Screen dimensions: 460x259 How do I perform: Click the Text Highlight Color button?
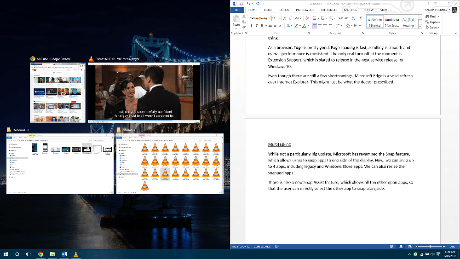[296, 26]
